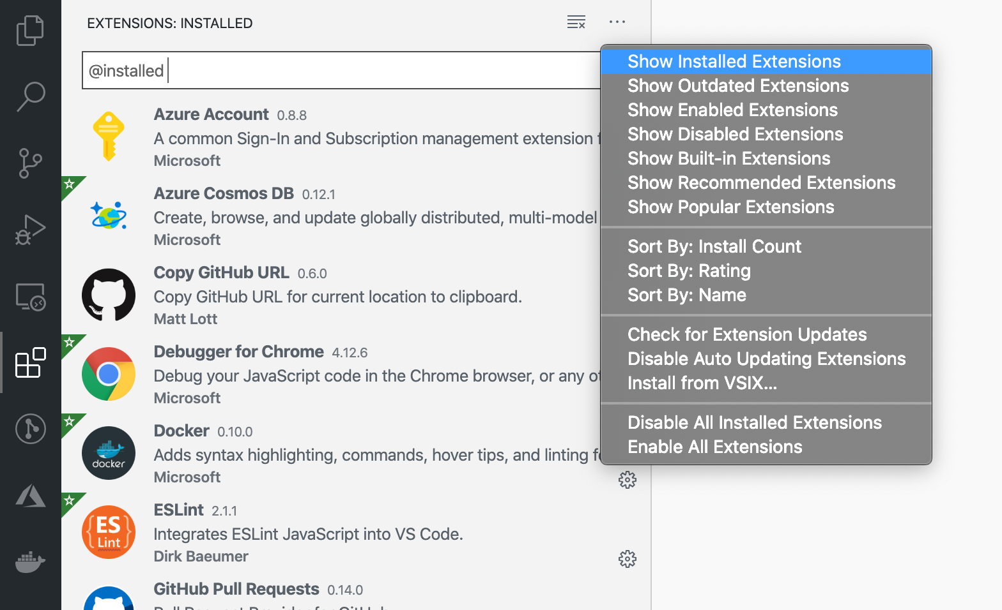Clear extensions search results icon
Image resolution: width=1002 pixels, height=610 pixels.
point(576,22)
